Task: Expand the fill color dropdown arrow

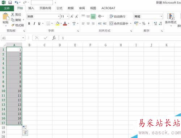Action: 61,24
